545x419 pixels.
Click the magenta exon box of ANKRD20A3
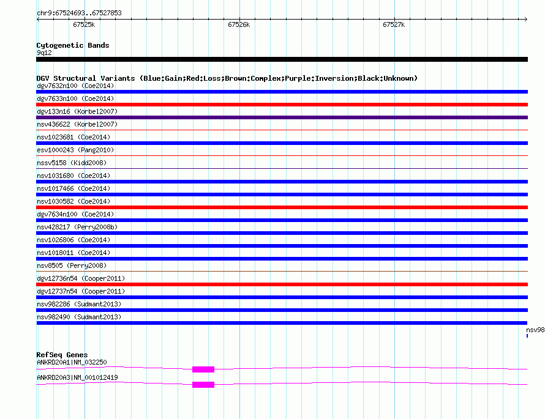click(x=203, y=385)
